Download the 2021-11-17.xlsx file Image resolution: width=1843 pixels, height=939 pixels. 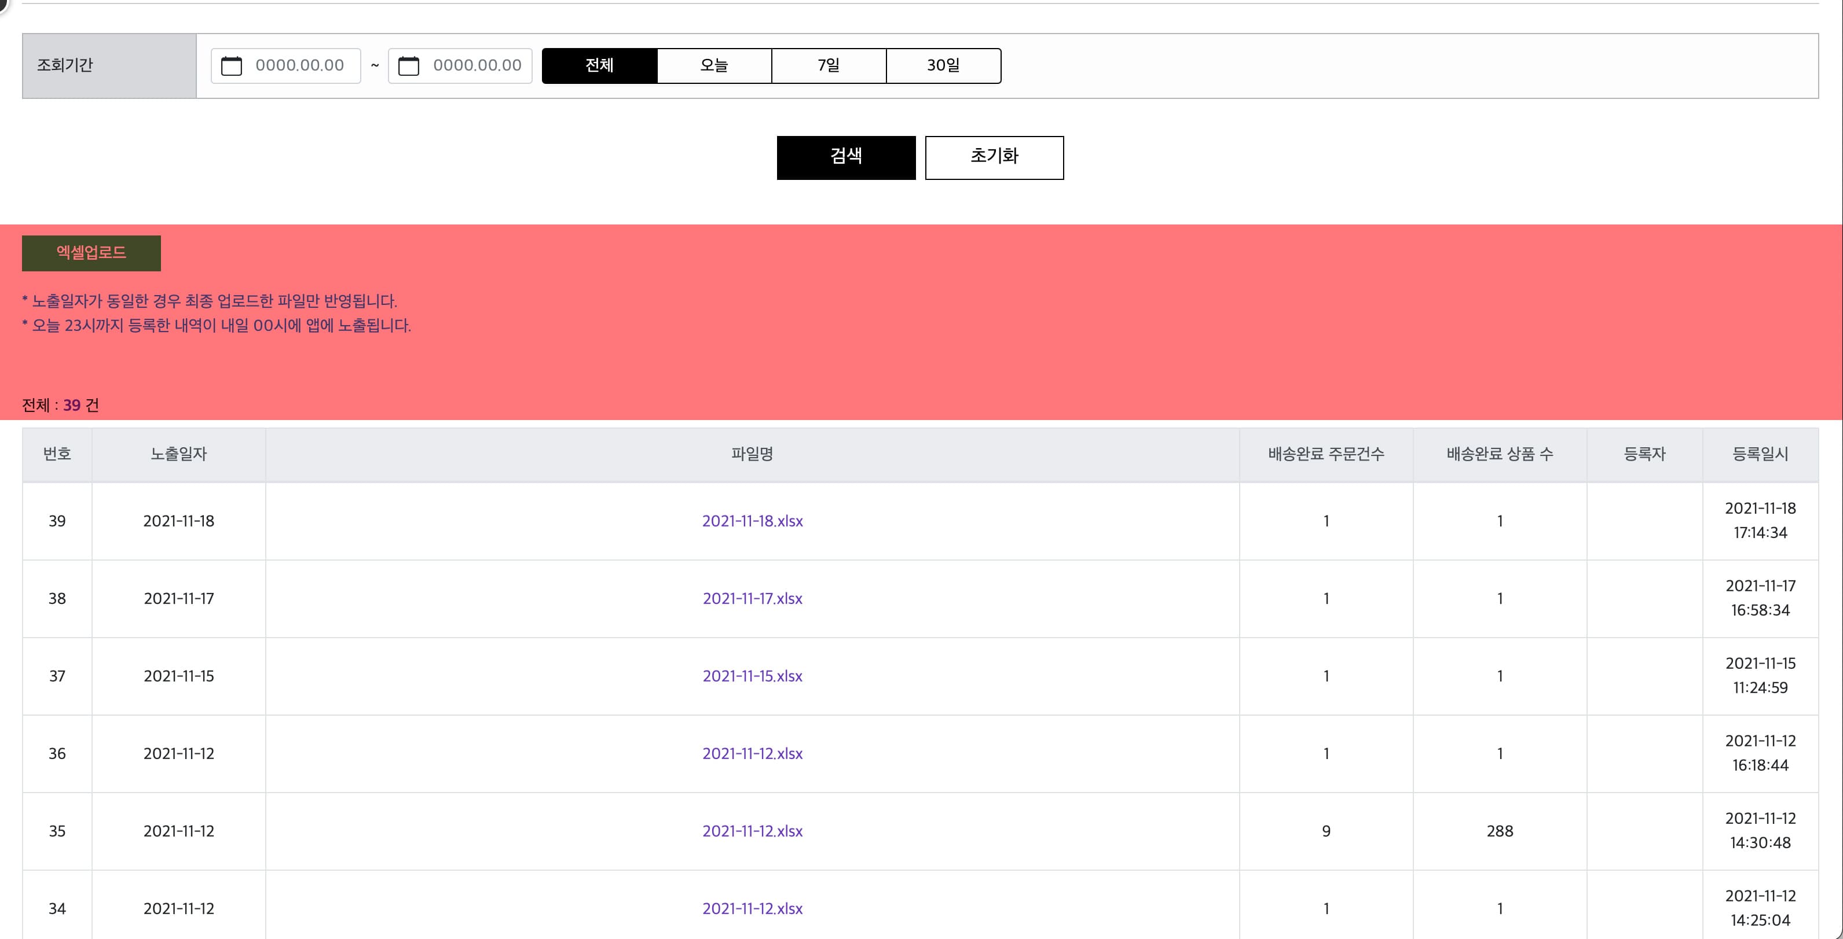(x=752, y=599)
